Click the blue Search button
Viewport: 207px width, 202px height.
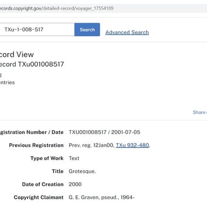tap(87, 30)
